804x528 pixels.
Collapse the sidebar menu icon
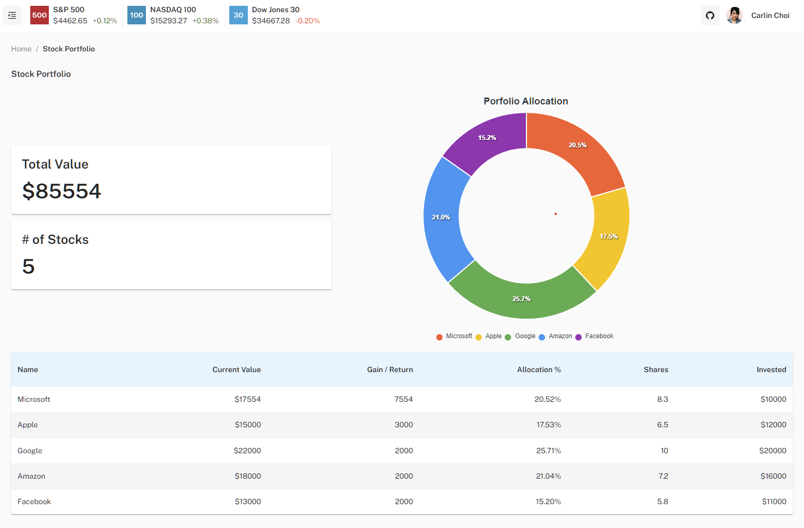[x=12, y=15]
